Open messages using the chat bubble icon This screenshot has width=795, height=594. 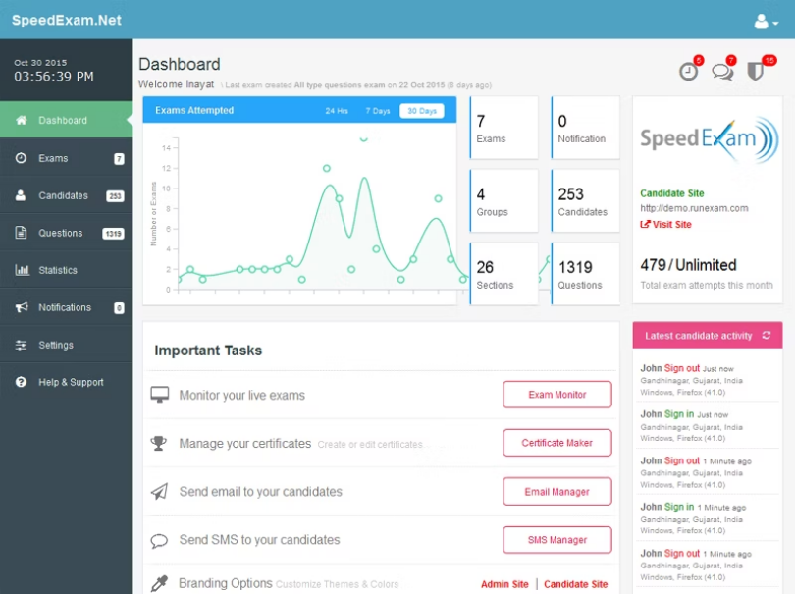722,72
